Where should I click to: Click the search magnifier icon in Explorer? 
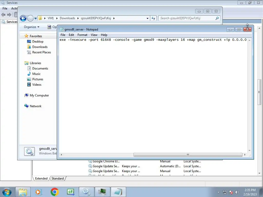[x=217, y=18]
